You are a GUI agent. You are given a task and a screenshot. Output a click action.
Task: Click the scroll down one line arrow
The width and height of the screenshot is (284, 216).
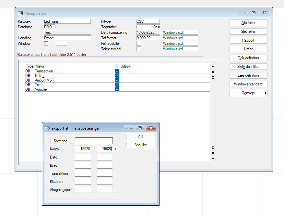pyautogui.click(x=213, y=159)
